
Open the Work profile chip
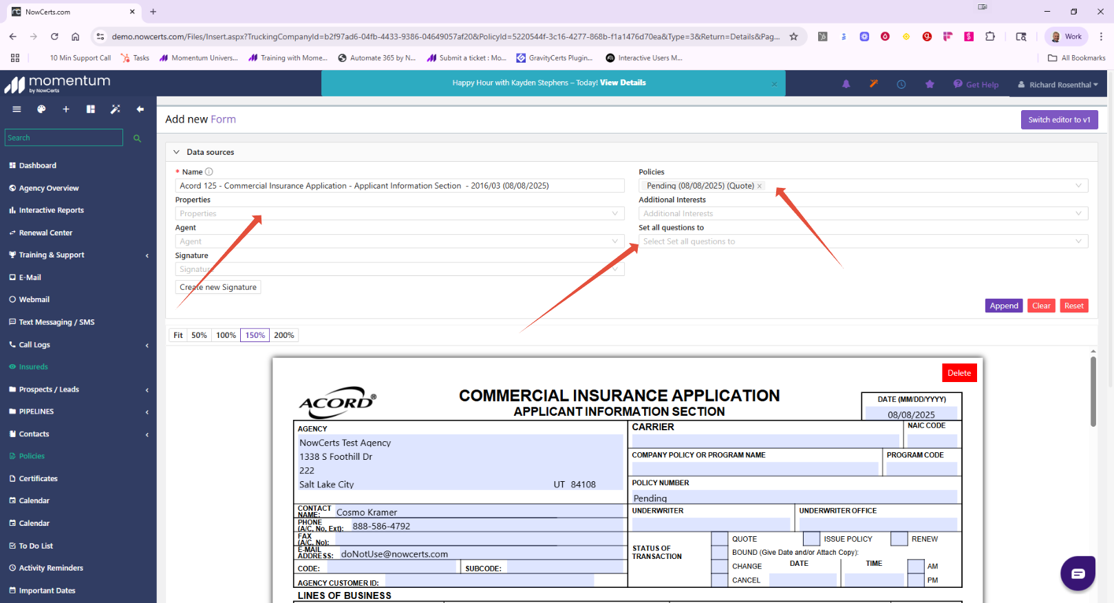click(1067, 36)
